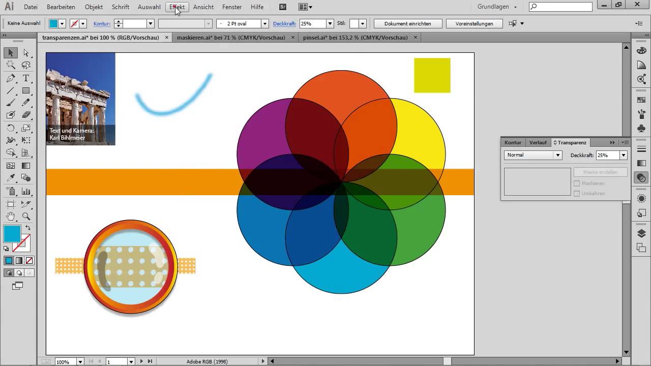651x366 pixels.
Task: Swap fill and stroke colors
Action: click(x=28, y=228)
